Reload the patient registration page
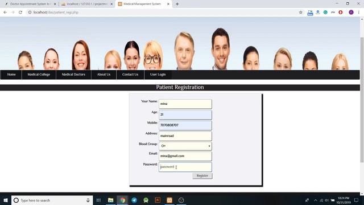This screenshot has width=364, height=205. [x=20, y=13]
